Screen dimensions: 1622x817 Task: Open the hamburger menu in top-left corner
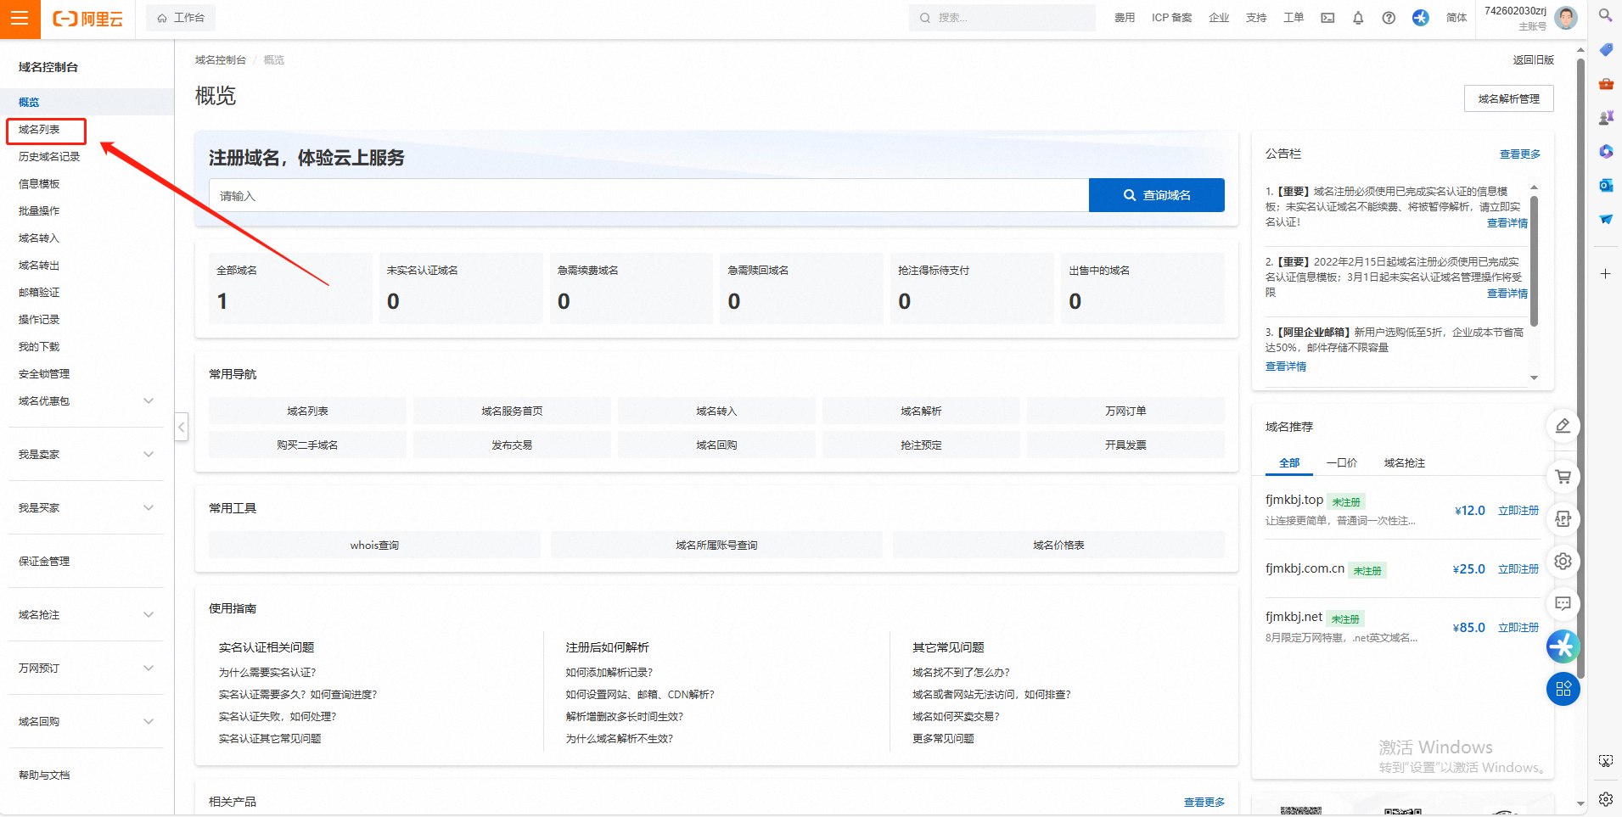coord(20,19)
